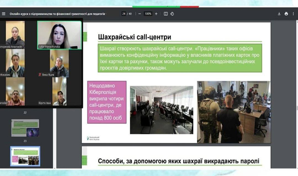Click Вірста Іван participant video tile
Screen dimensions: 298x176
point(59,91)
